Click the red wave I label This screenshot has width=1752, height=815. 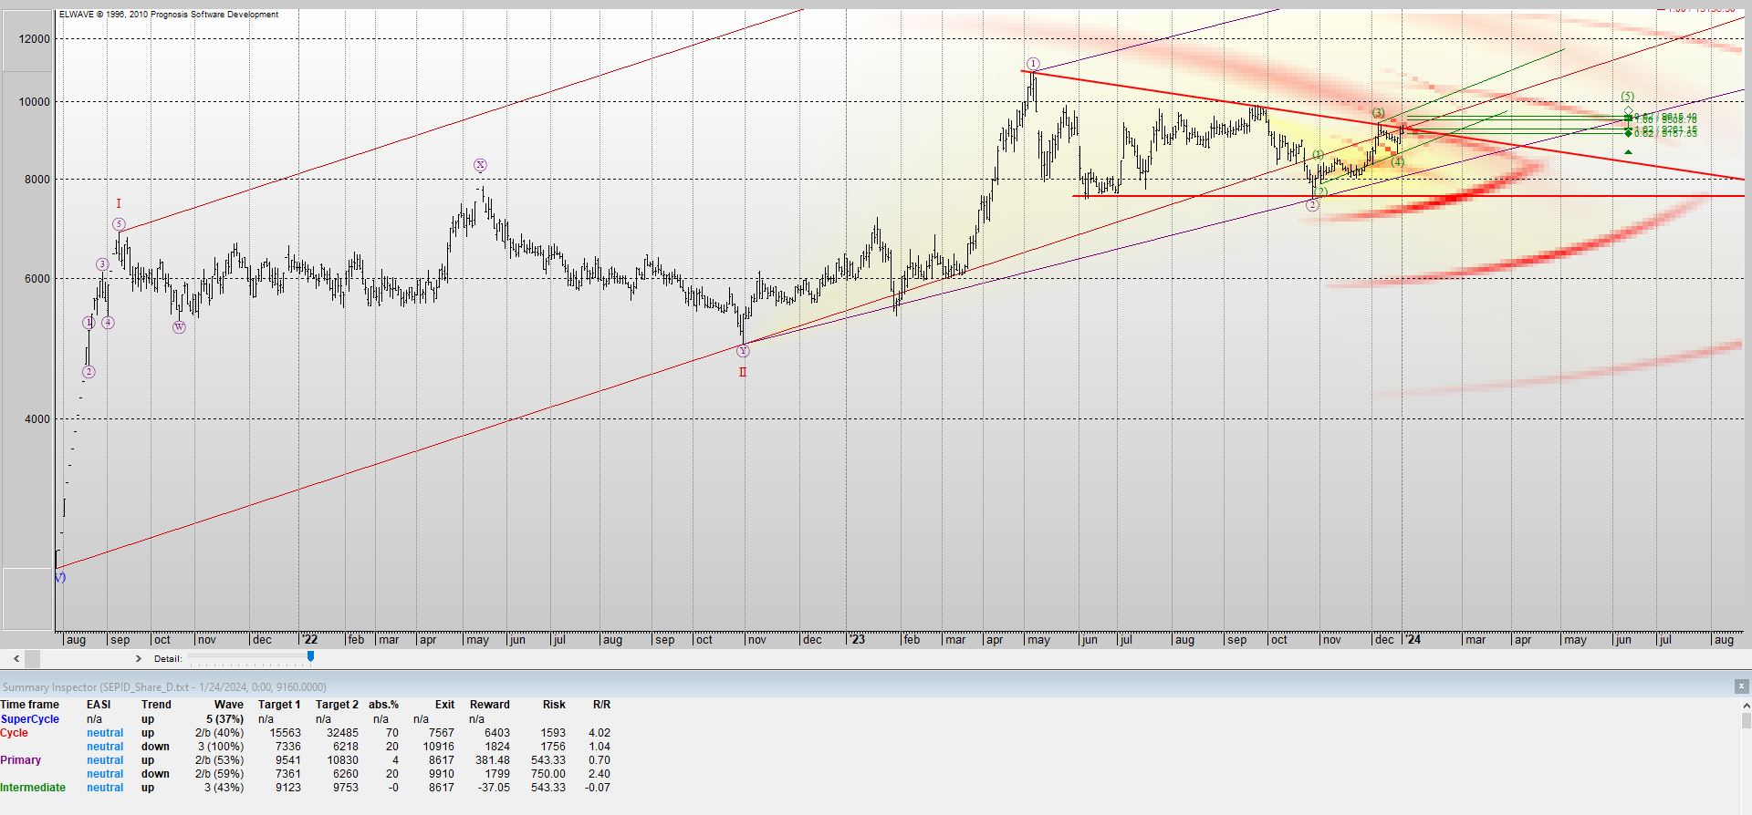(x=119, y=204)
